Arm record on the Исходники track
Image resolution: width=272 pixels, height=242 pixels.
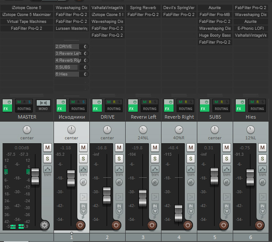(80, 225)
